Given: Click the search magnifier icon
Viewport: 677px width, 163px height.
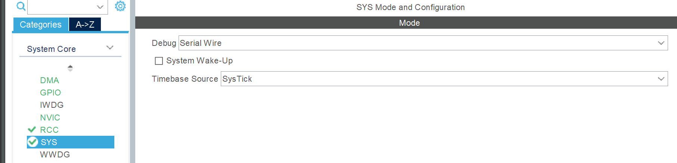Looking at the screenshot, I should click(x=21, y=6).
